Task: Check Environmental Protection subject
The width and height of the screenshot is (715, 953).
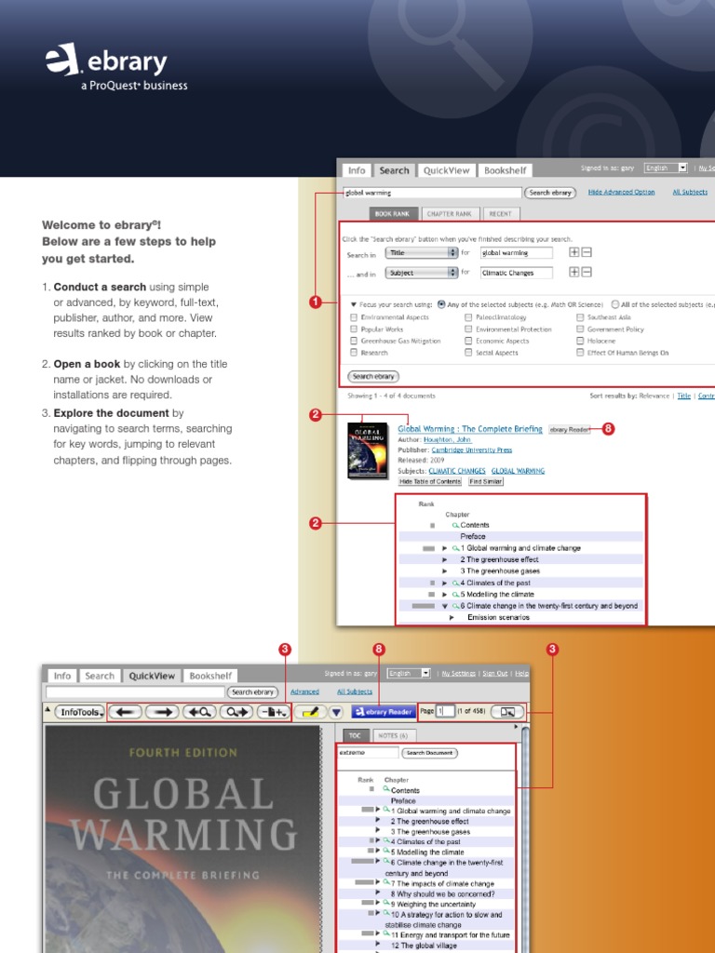Action: coord(468,329)
